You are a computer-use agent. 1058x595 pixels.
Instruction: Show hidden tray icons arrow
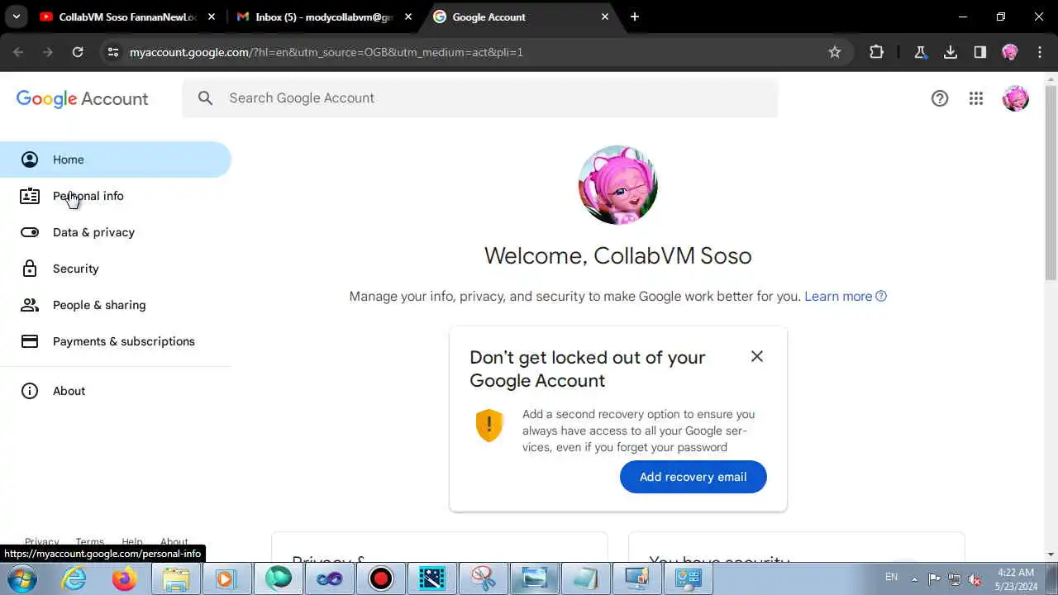pos(914,578)
